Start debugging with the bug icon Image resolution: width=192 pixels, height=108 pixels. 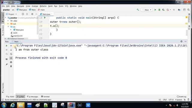(x=159, y=10)
